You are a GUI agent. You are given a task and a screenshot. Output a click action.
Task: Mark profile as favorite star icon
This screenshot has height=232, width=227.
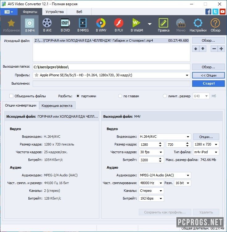click(36, 75)
